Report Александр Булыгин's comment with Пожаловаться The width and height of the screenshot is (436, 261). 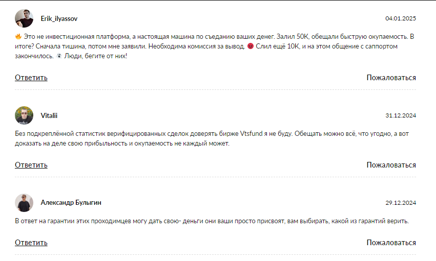pos(391,243)
